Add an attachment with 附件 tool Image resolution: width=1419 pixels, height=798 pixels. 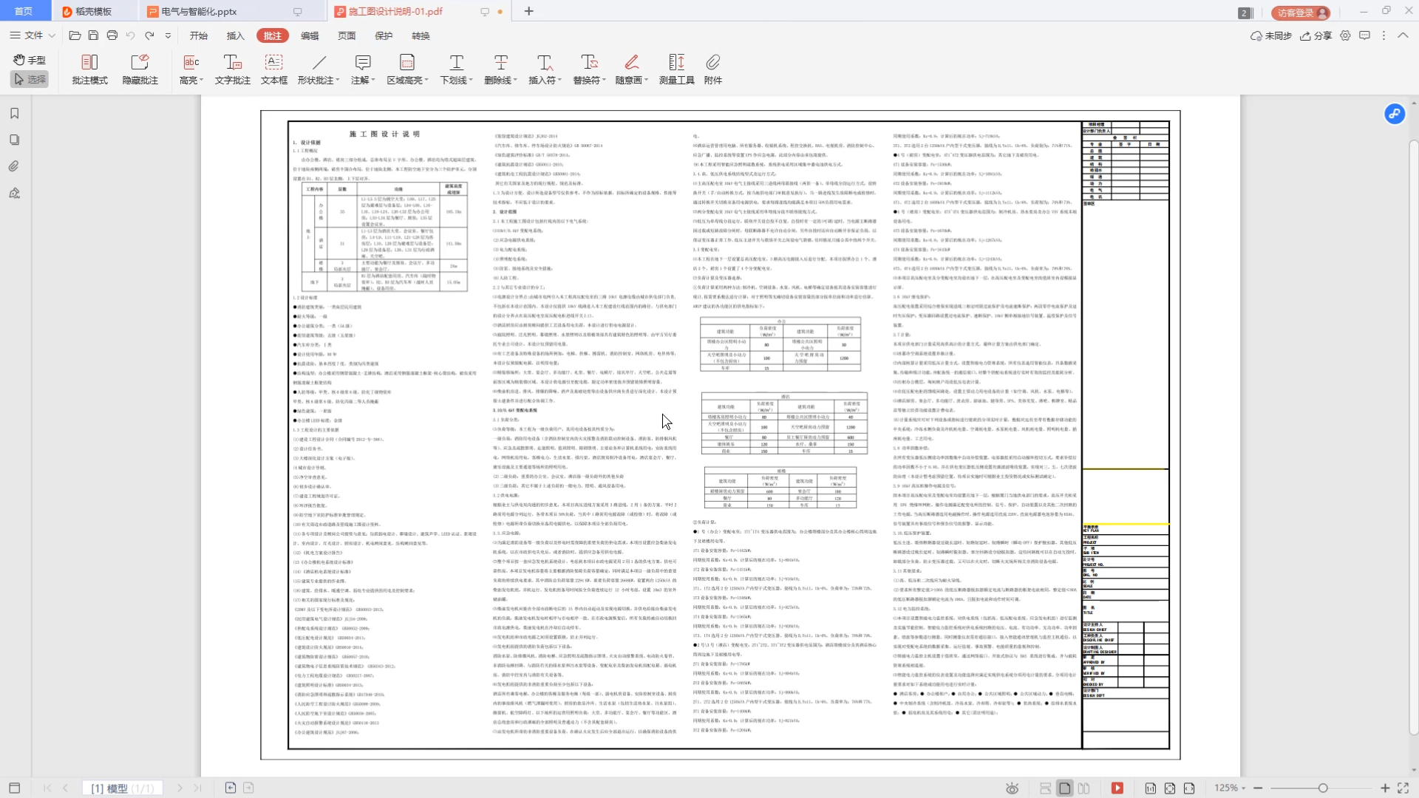point(712,69)
